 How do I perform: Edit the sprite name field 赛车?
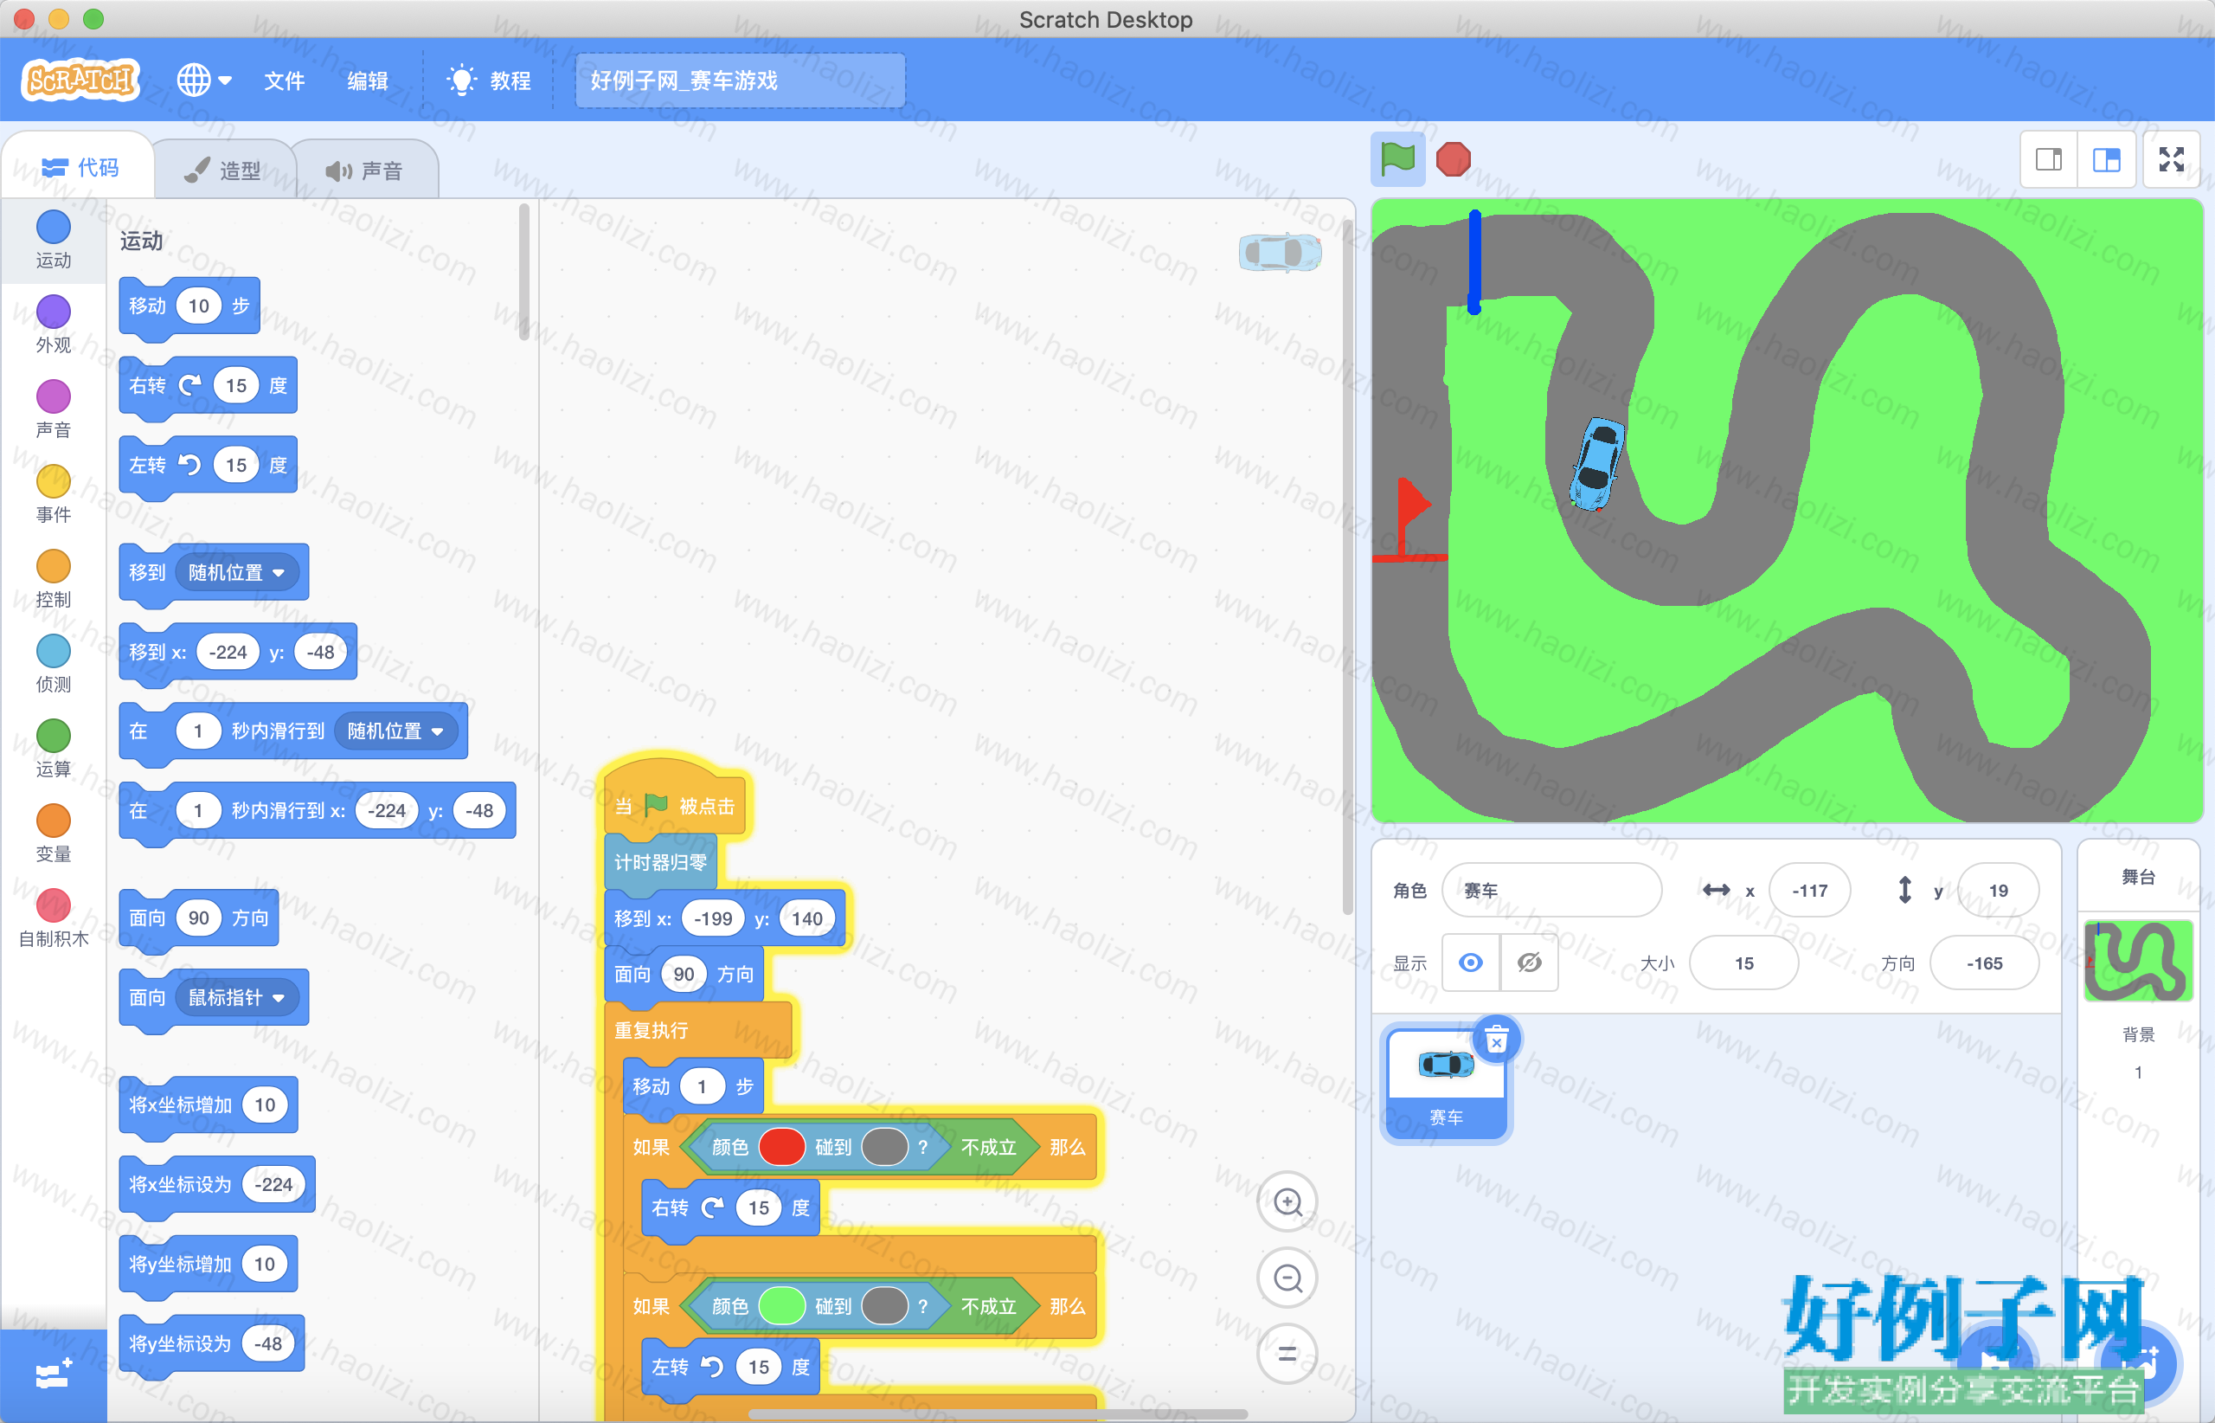pos(1550,890)
